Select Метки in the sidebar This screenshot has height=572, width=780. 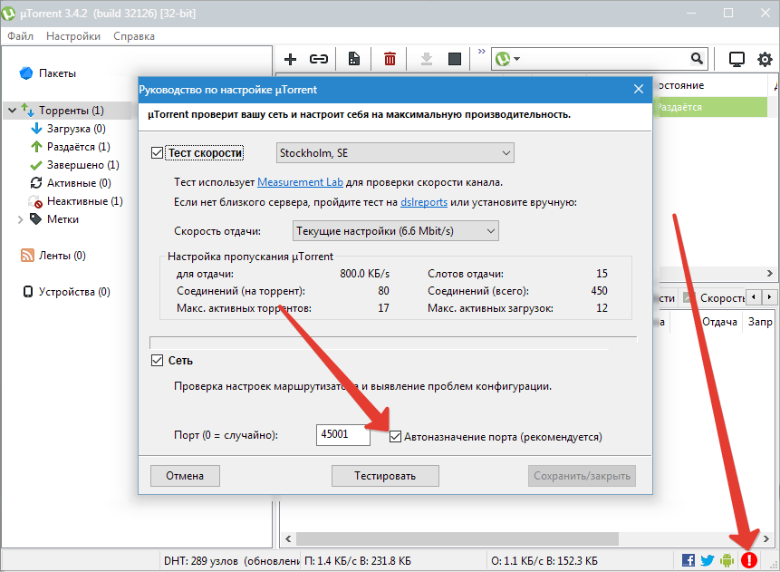[63, 219]
